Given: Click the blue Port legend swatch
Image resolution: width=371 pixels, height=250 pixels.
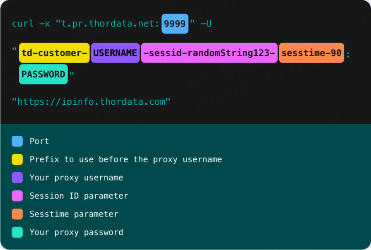Looking at the screenshot, I should pyautogui.click(x=17, y=141).
